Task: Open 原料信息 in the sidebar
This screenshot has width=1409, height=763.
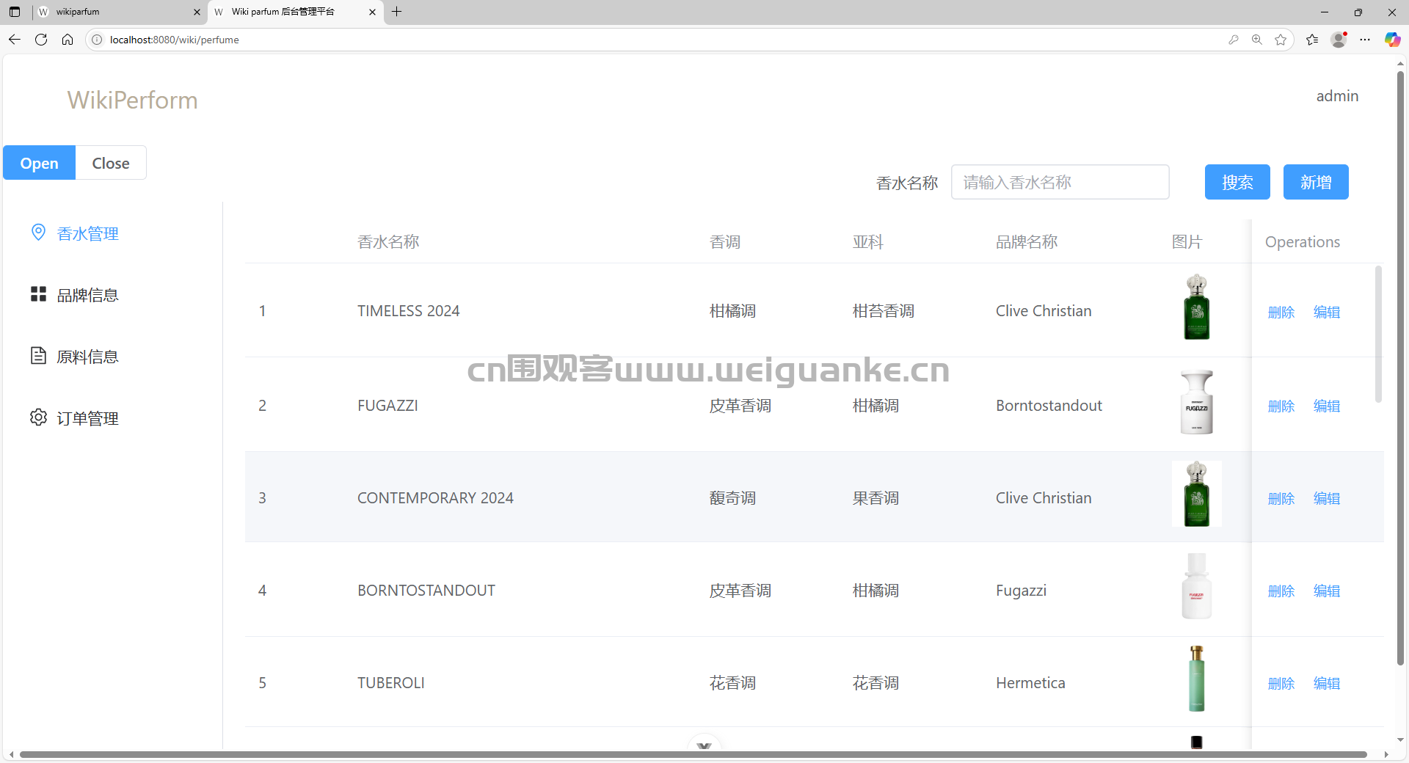Action: (87, 357)
